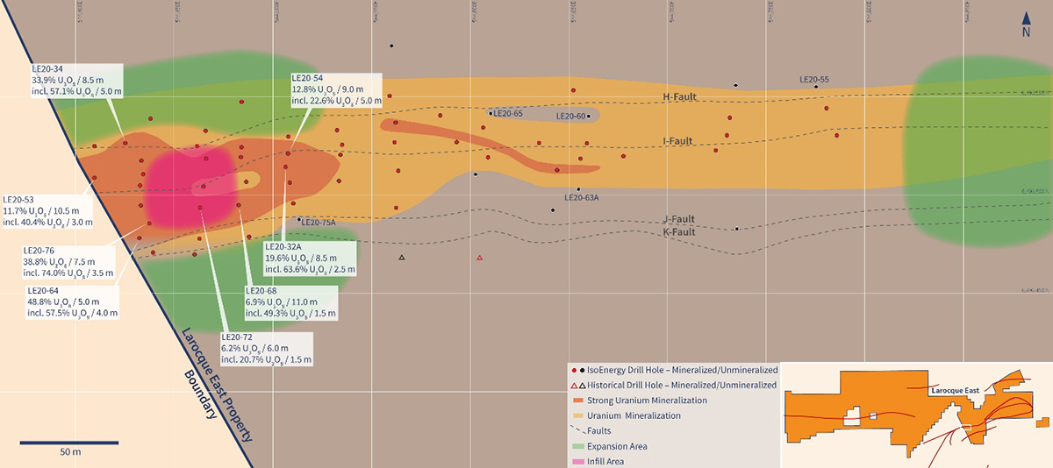Click the 'incl. 40.4% U3O8 / 3.0 m' line
The image size is (1053, 468).
48,222
